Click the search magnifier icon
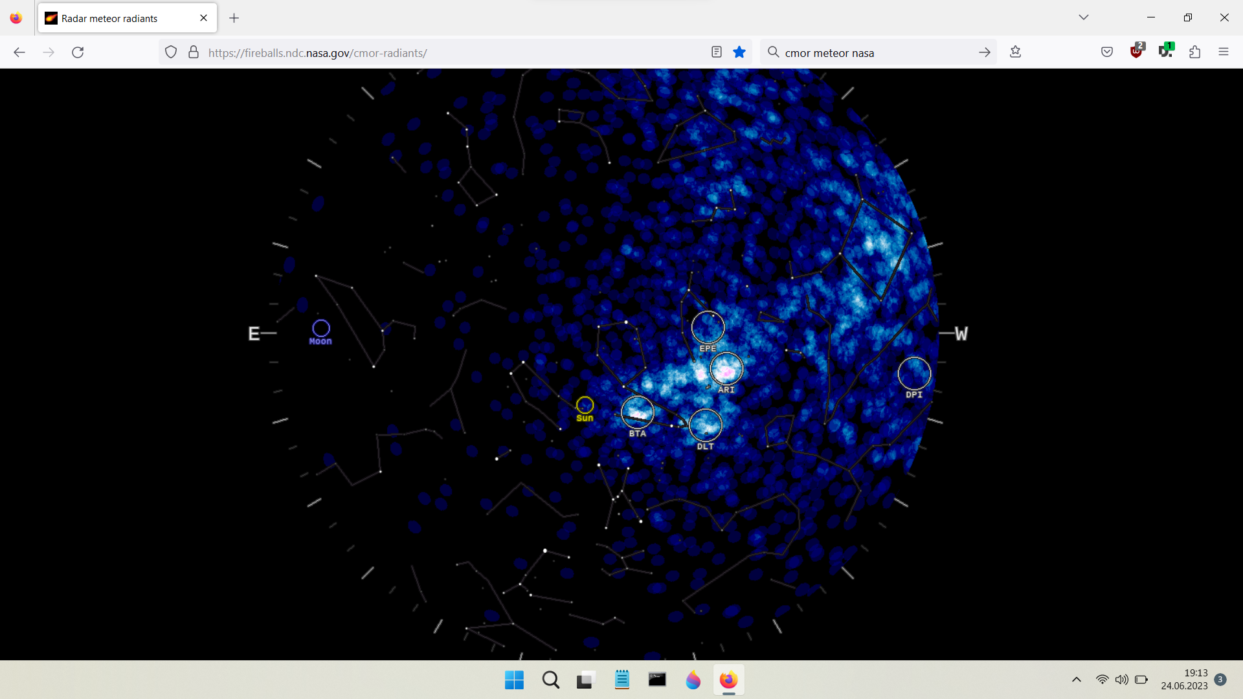 pos(773,52)
